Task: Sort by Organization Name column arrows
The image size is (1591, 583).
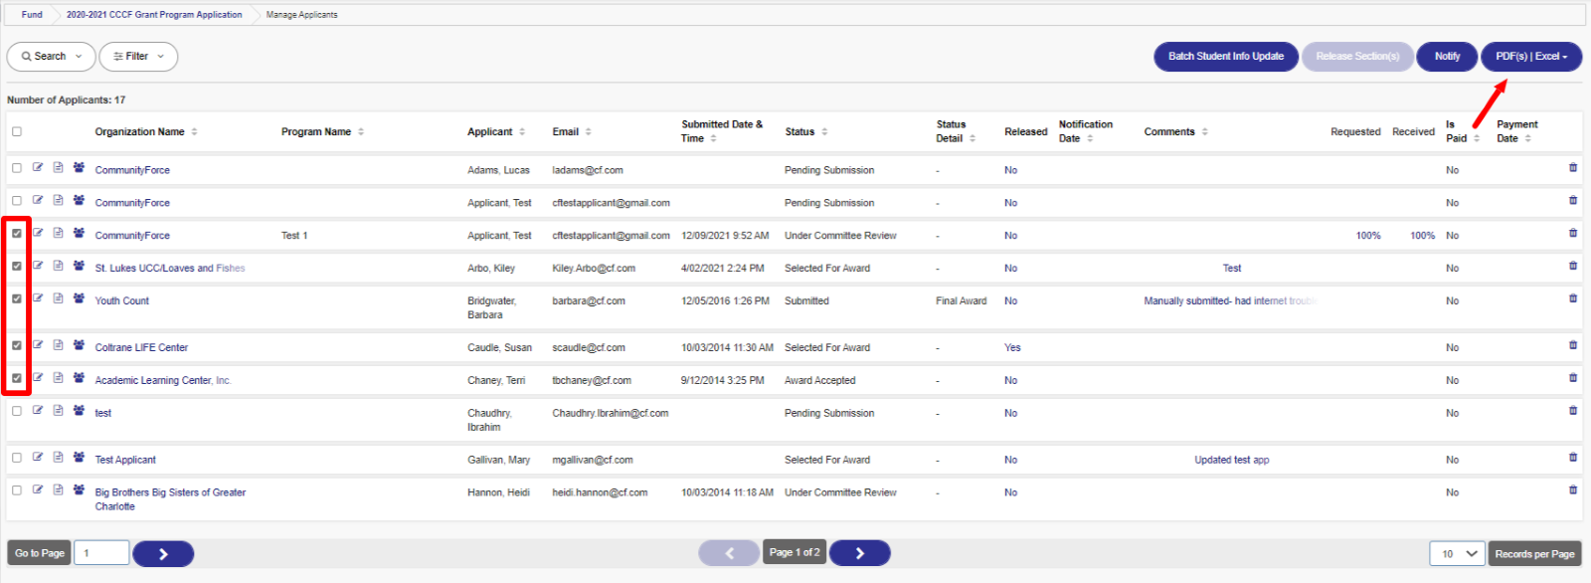Action: click(x=195, y=131)
